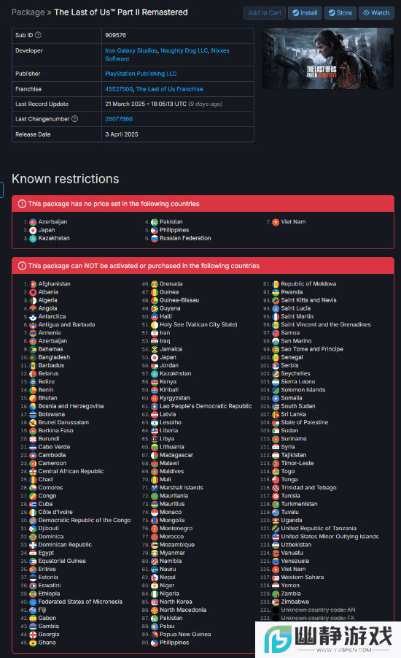401x658 pixels.
Task: Open changenumber 28077866 link
Action: [119, 119]
